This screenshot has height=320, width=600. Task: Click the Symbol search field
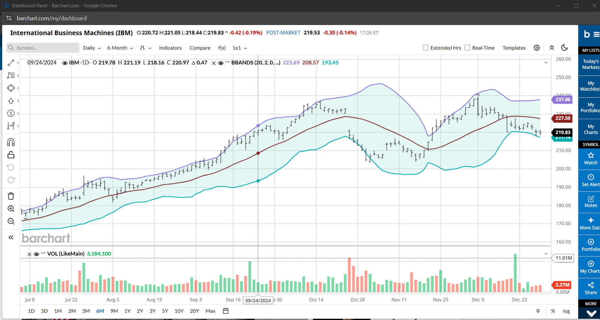tap(43, 48)
